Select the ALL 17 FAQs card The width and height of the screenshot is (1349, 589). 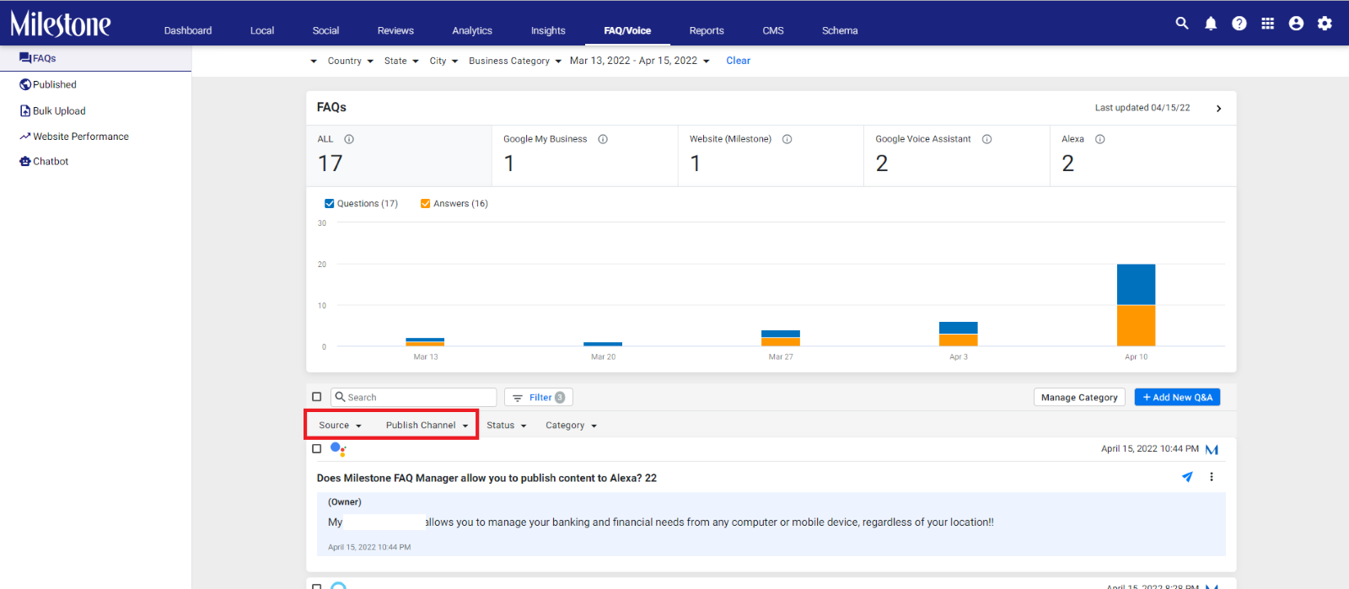tap(399, 156)
